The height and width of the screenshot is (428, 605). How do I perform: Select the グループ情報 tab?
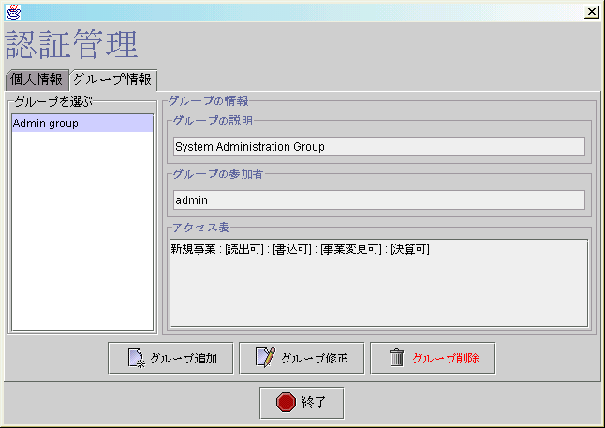pyautogui.click(x=111, y=80)
